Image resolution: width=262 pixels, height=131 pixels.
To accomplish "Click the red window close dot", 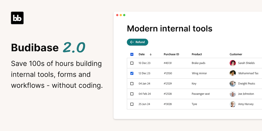I will [117, 15].
